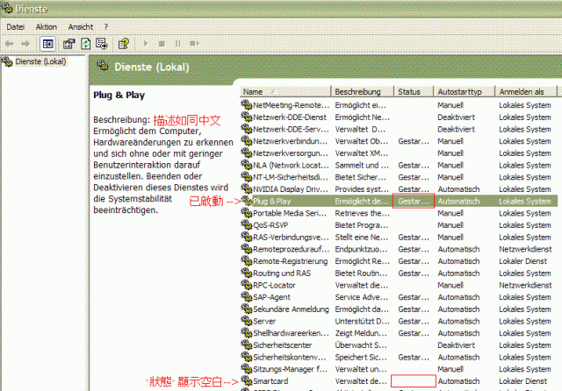Select the Netzwerk-DDE-Serv... service icon
This screenshot has height=391, width=562.
(247, 129)
